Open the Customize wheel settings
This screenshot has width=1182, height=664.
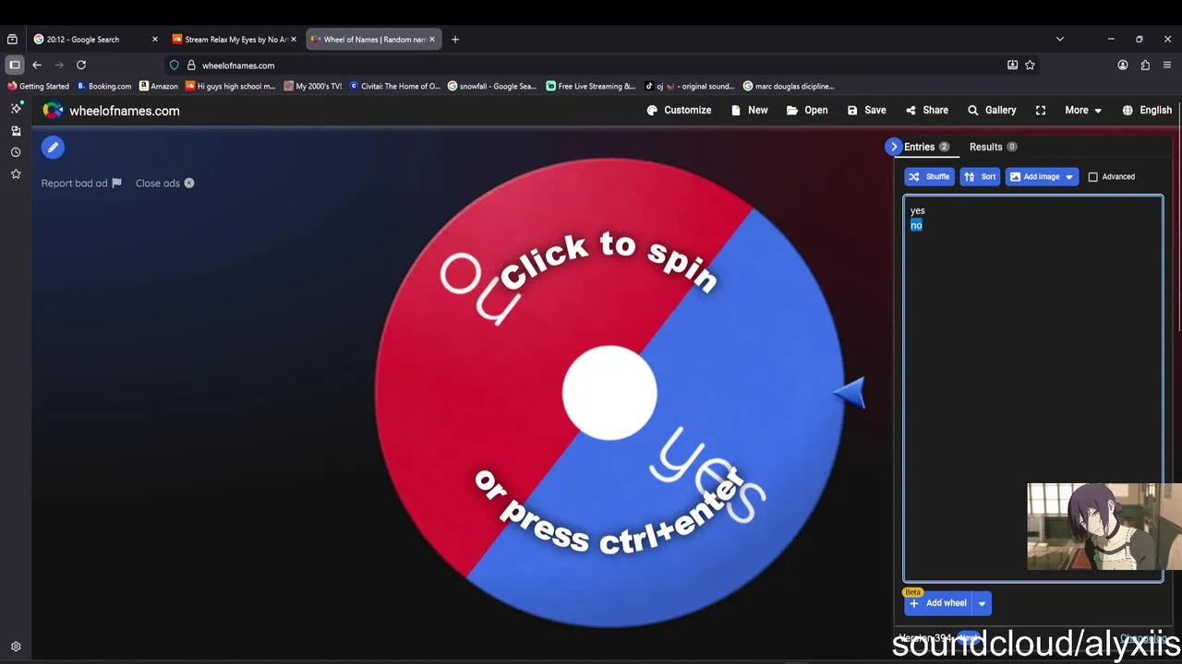click(x=679, y=110)
